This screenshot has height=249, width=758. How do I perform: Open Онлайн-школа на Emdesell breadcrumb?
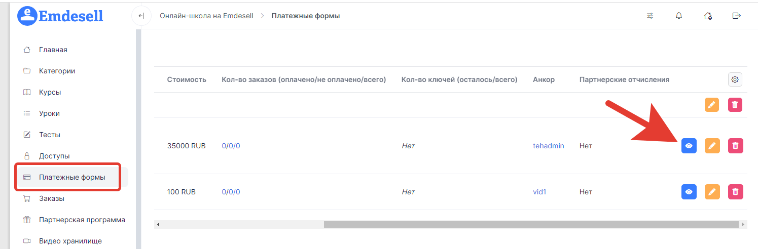tap(206, 16)
